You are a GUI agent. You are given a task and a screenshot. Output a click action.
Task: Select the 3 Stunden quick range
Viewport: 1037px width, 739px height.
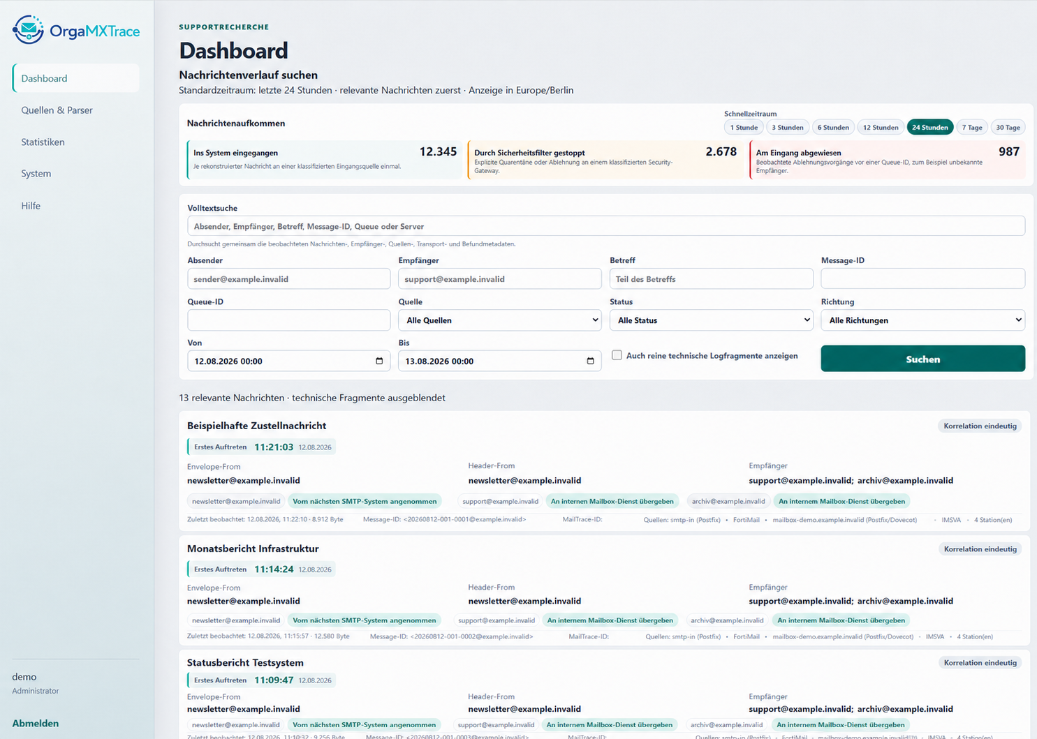point(787,127)
